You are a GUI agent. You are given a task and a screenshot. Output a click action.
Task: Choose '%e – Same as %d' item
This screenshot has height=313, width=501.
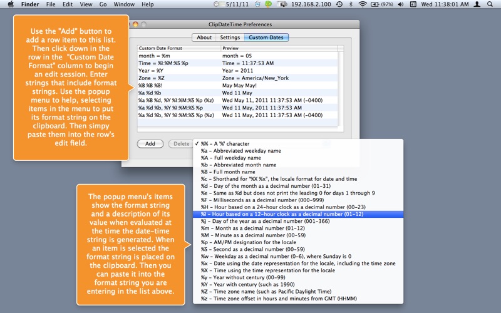click(x=298, y=193)
